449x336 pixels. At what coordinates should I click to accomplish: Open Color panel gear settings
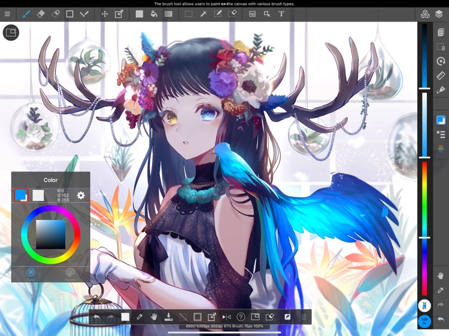(x=81, y=196)
